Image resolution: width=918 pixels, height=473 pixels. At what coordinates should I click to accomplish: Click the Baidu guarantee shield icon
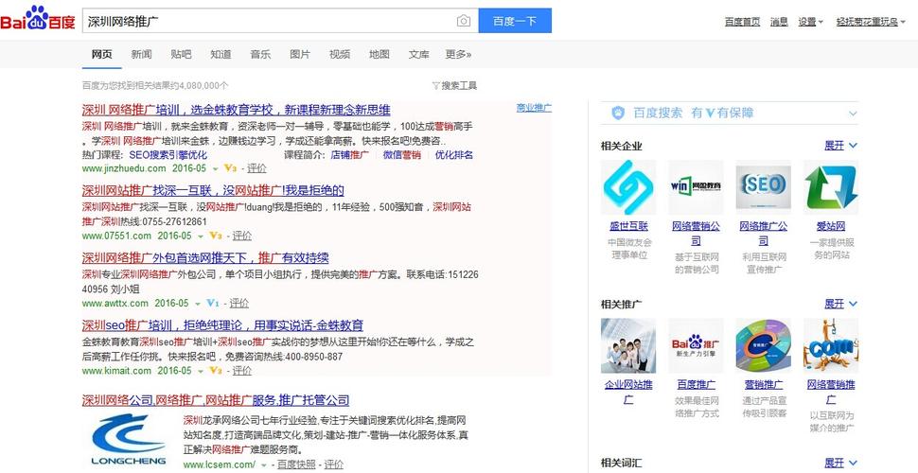(x=618, y=113)
